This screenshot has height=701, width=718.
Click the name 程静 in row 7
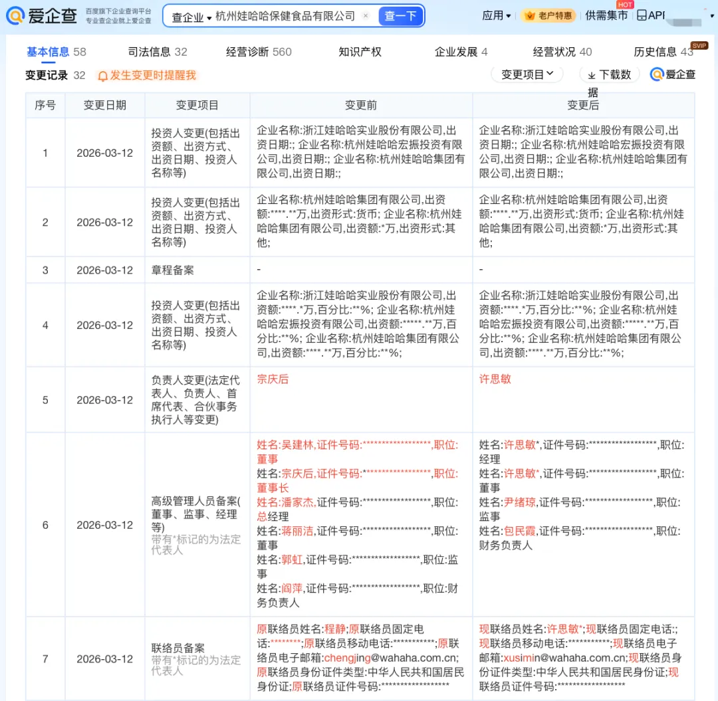point(334,629)
